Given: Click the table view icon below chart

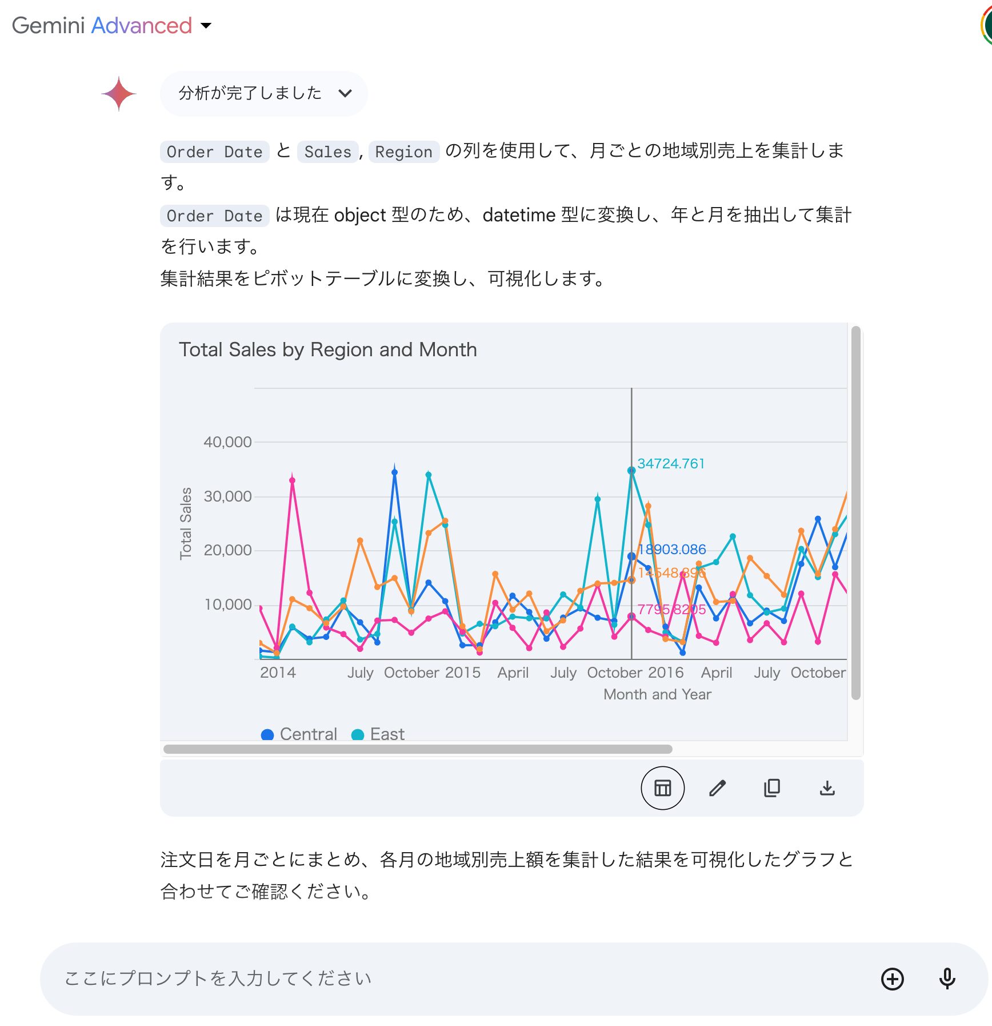Looking at the screenshot, I should click(x=662, y=788).
